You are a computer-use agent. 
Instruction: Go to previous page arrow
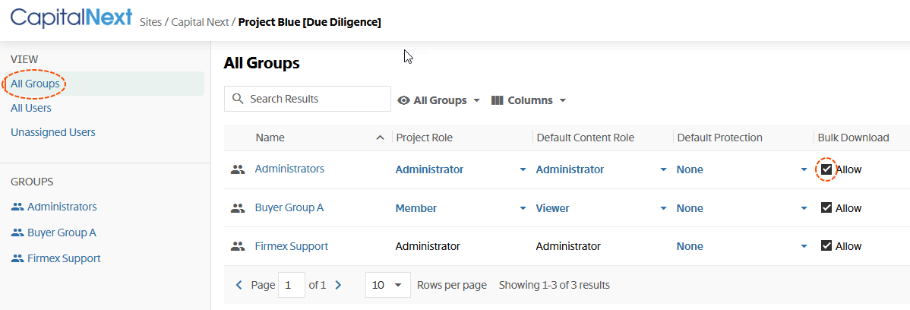[239, 285]
